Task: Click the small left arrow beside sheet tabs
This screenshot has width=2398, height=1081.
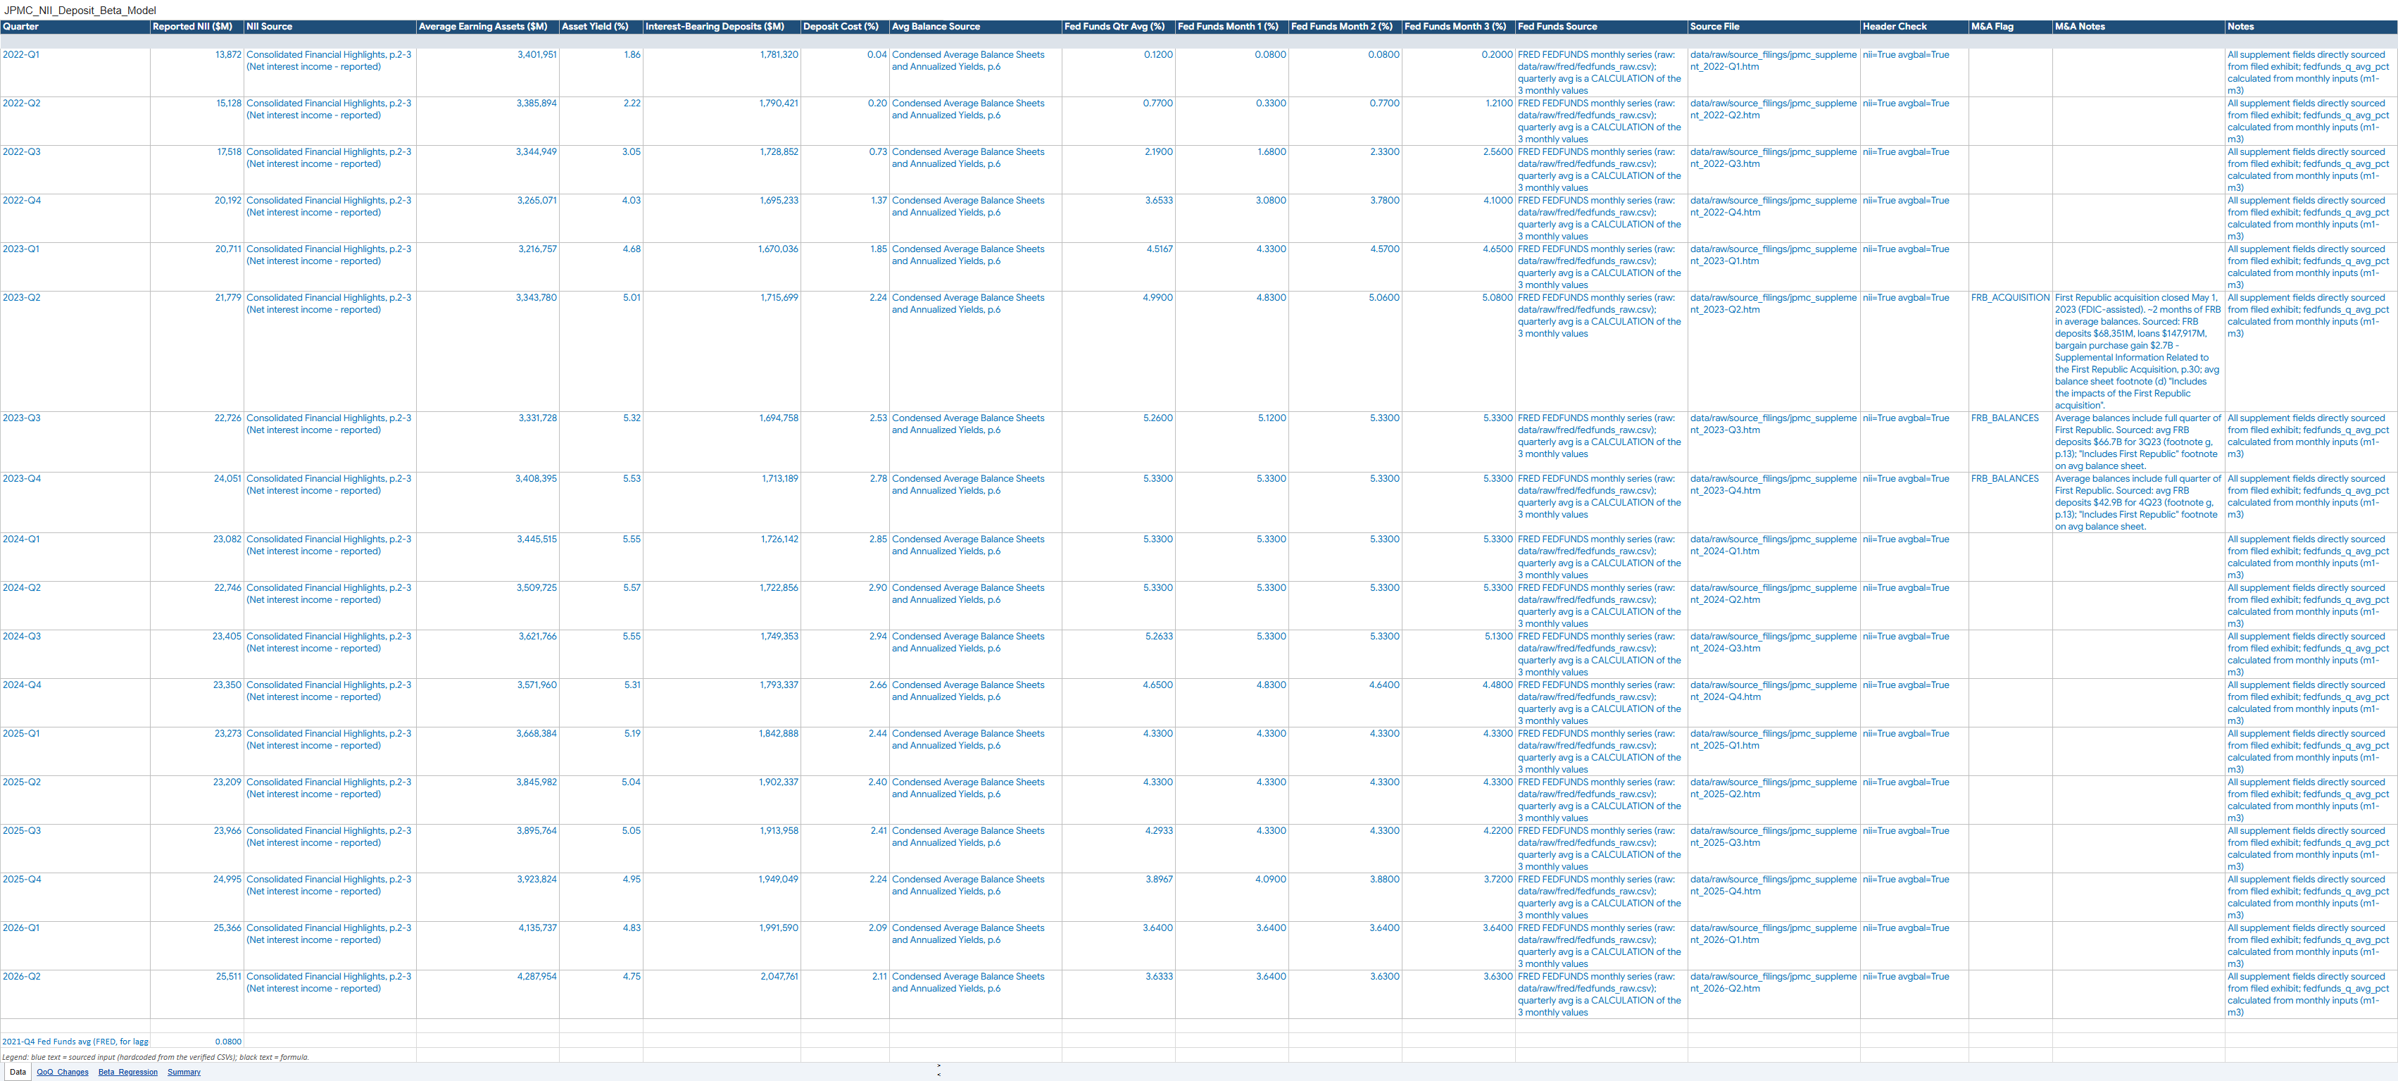Action: [x=939, y=1075]
